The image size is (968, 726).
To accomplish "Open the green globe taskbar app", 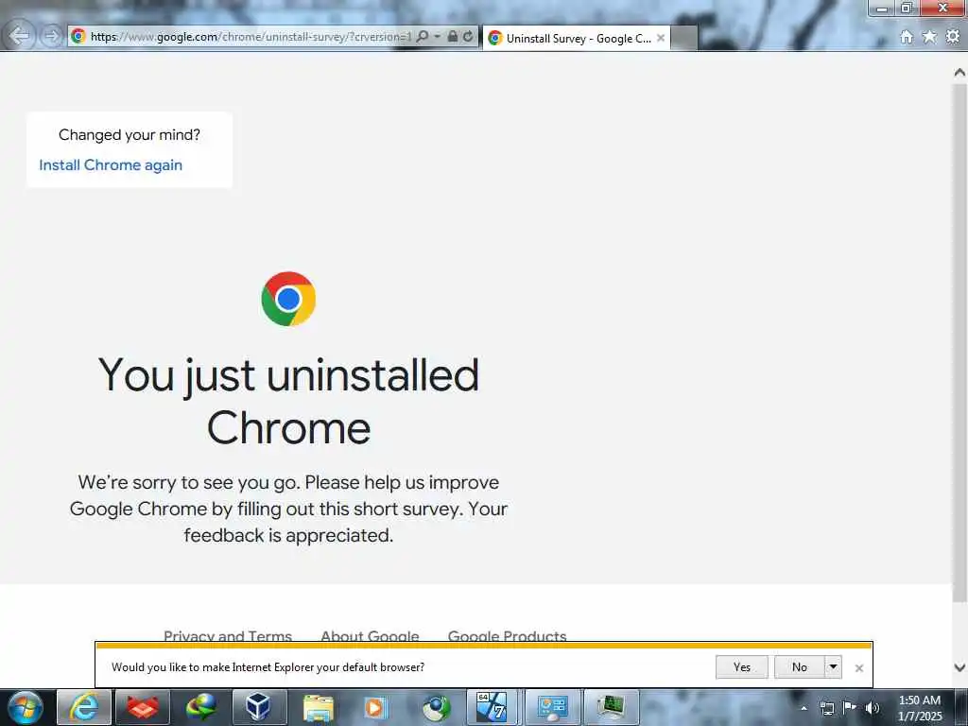I will [x=435, y=707].
